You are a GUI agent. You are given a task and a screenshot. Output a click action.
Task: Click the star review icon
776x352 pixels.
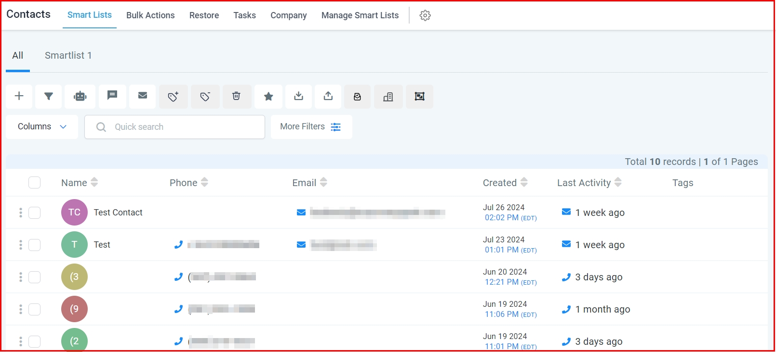click(x=268, y=97)
